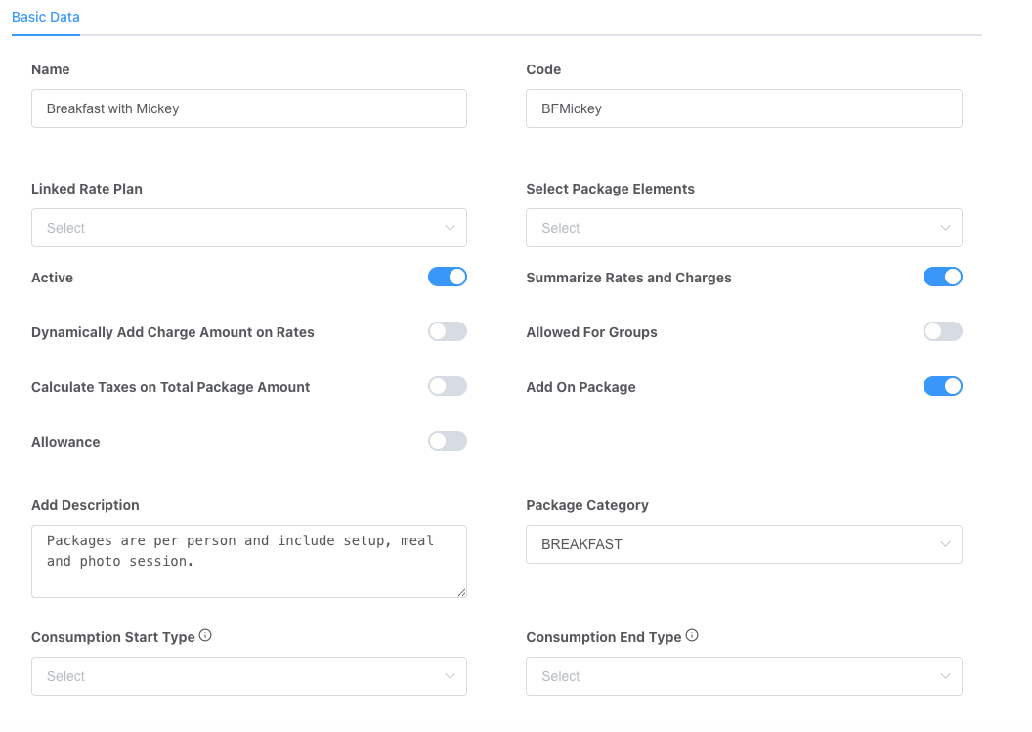Turn off the Add On Package switch

click(x=942, y=387)
